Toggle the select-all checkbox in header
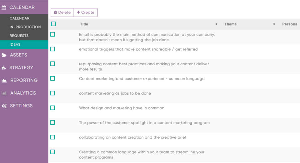 [x=53, y=24]
